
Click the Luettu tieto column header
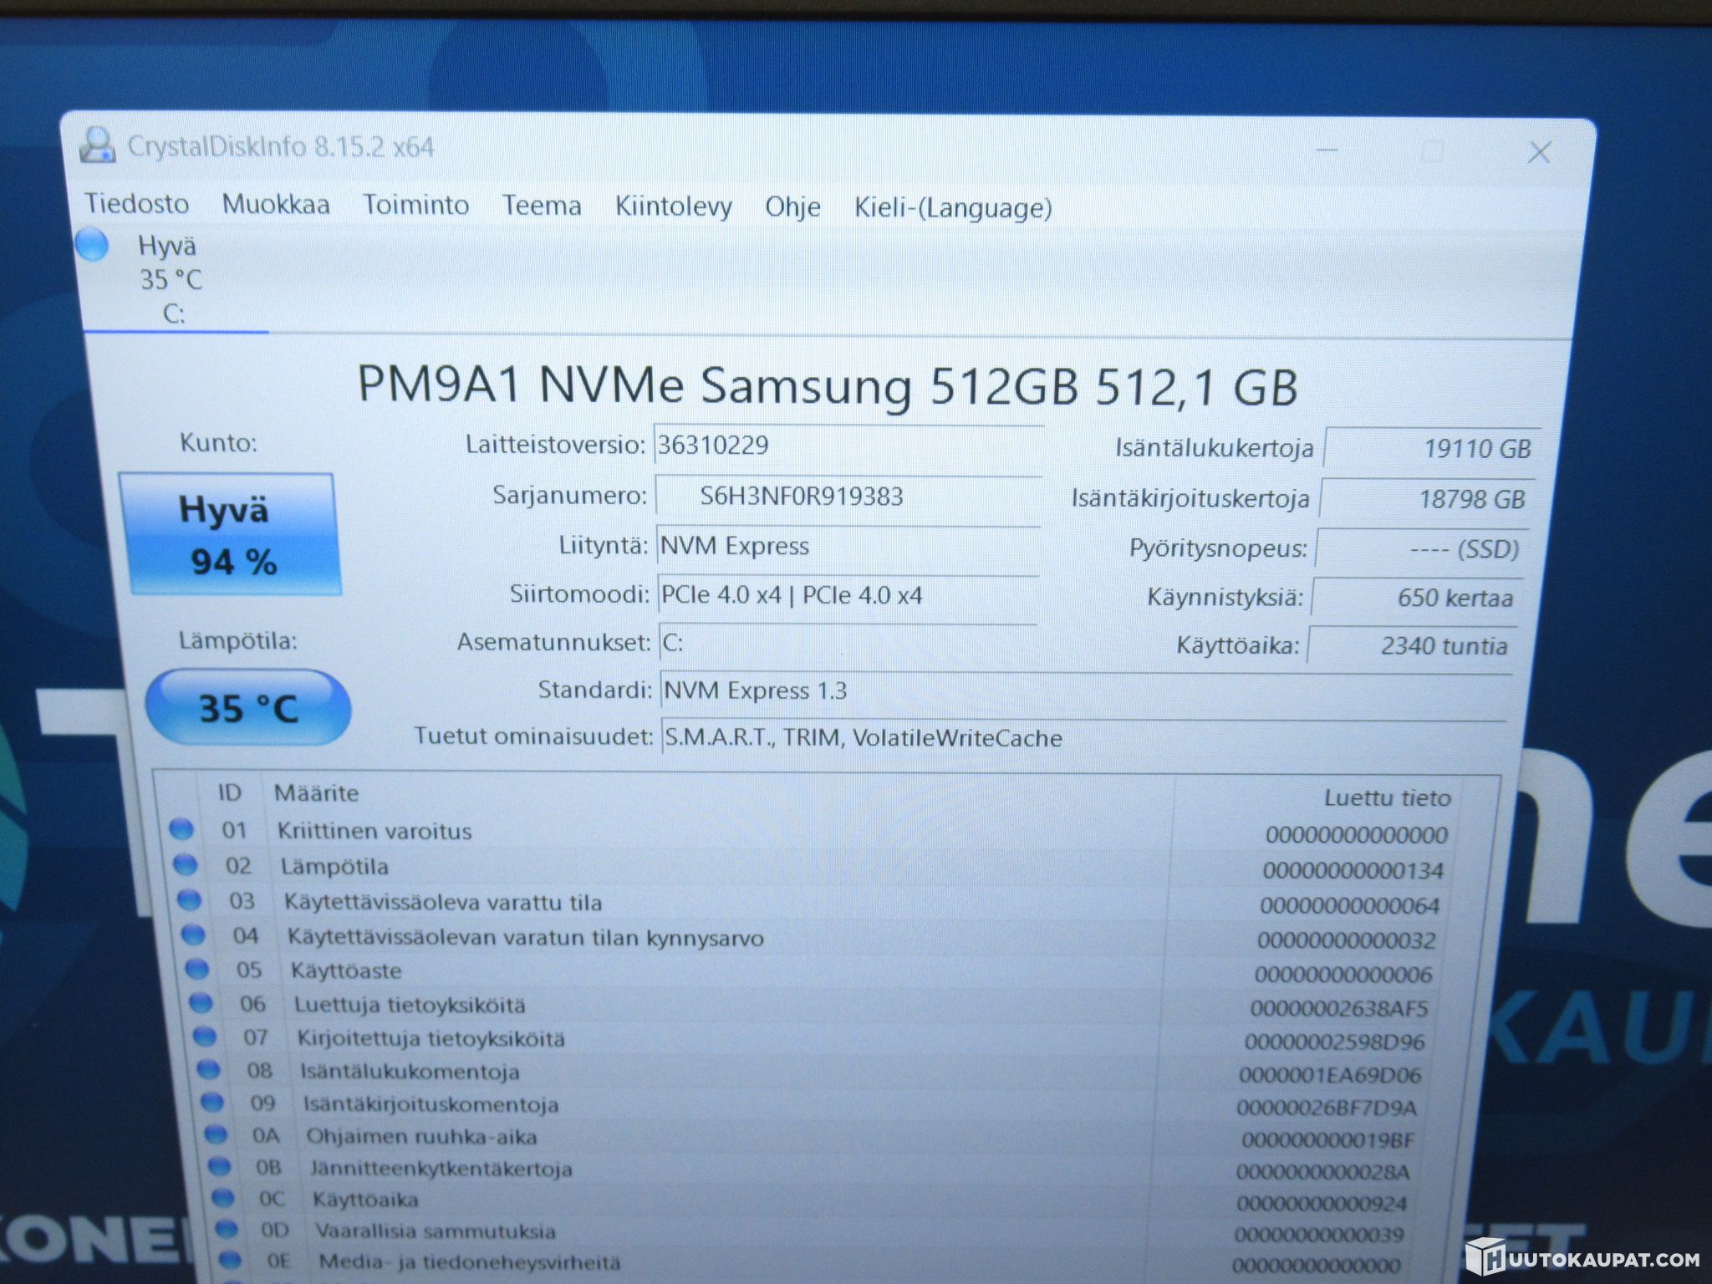(x=1387, y=797)
